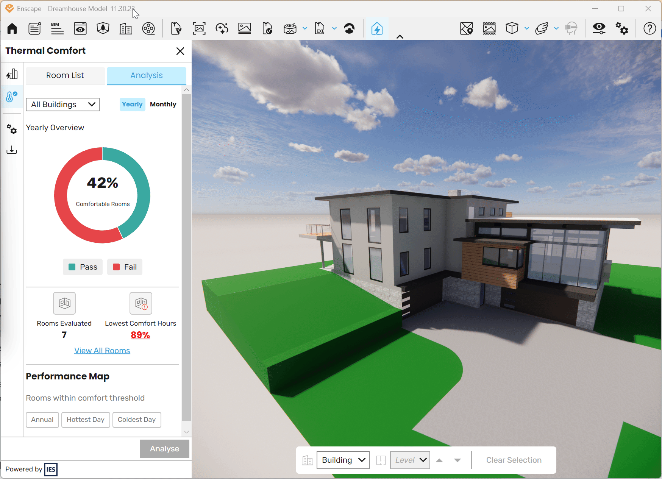Maximize the Enscape window
Image resolution: width=662 pixels, height=479 pixels.
click(621, 9)
